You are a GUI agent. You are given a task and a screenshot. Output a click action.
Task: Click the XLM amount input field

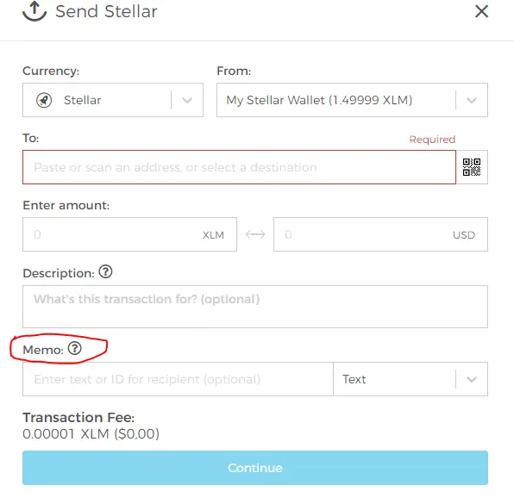coord(130,234)
